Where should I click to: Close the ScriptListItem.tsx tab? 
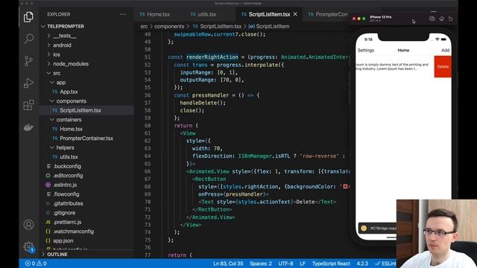tap(295, 14)
